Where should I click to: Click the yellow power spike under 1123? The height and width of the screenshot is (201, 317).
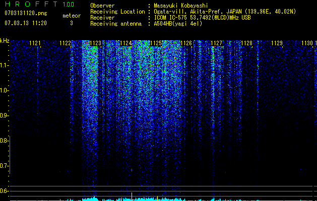(94, 198)
